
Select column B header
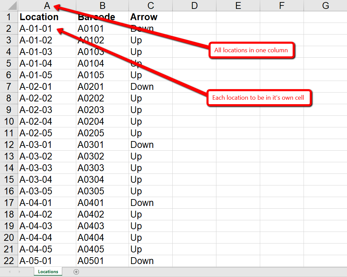point(102,5)
